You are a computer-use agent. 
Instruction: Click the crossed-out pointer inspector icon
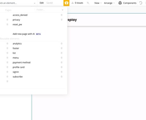(88, 3)
